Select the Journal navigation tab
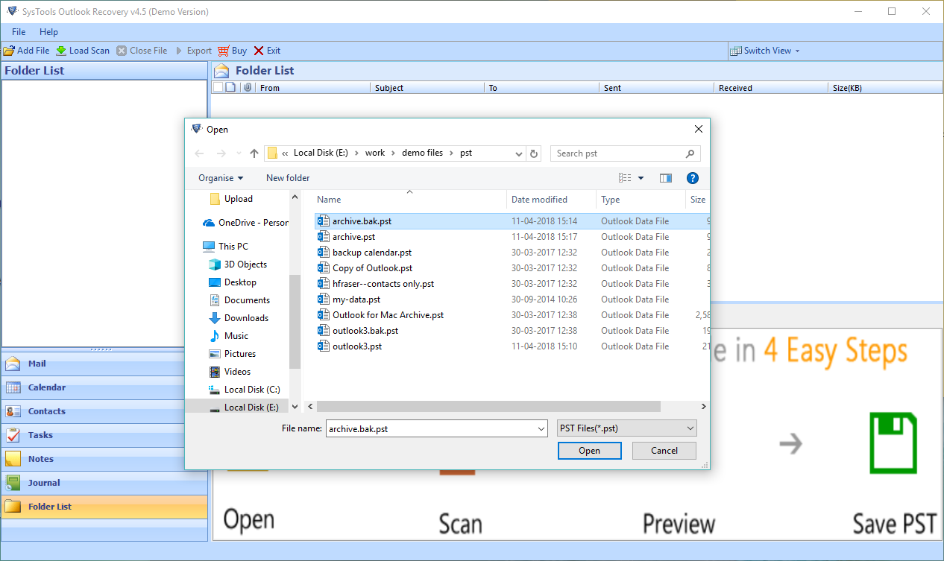Screen dimensions: 944x561 click(x=104, y=483)
